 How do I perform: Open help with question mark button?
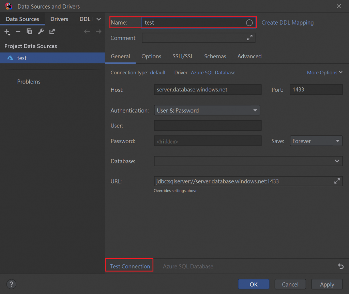click(11, 284)
